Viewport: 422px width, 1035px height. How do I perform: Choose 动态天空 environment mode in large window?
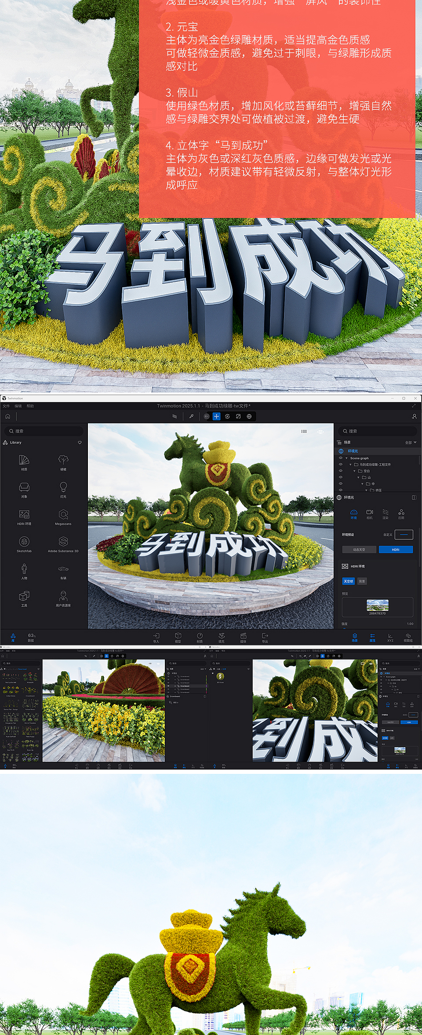[359, 549]
